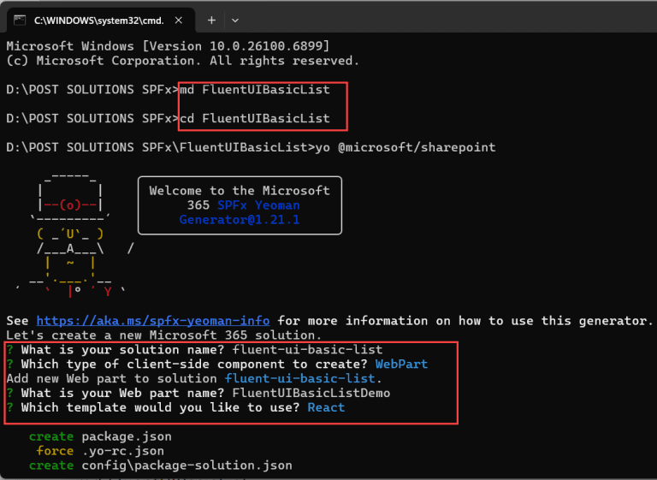The image size is (657, 480).
Task: Click the blue 'SPFx Yeoman' text
Action: (258, 205)
